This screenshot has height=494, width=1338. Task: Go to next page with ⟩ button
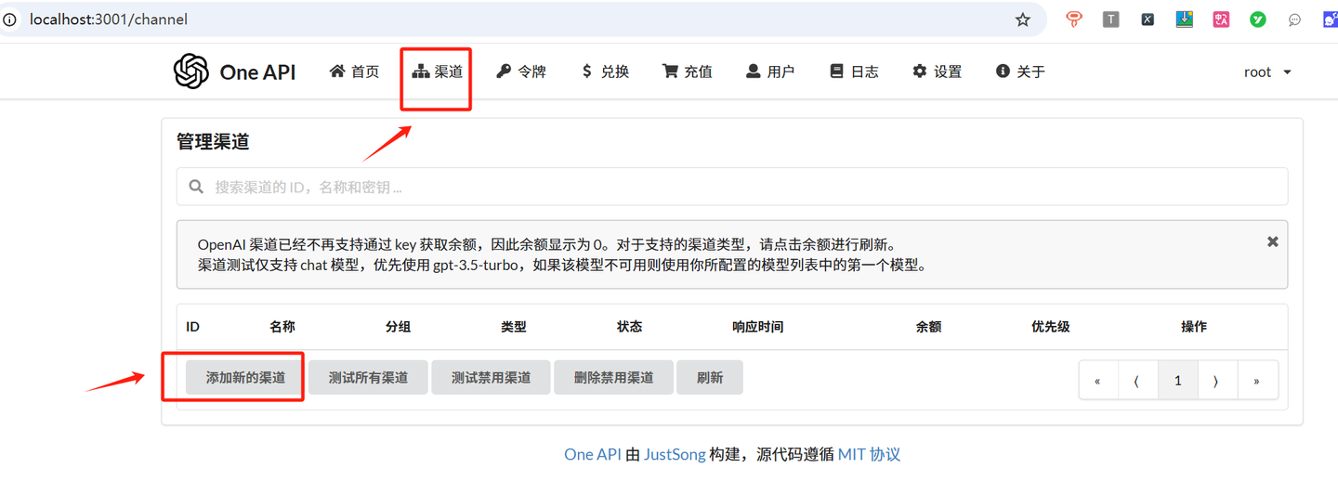pos(1216,381)
